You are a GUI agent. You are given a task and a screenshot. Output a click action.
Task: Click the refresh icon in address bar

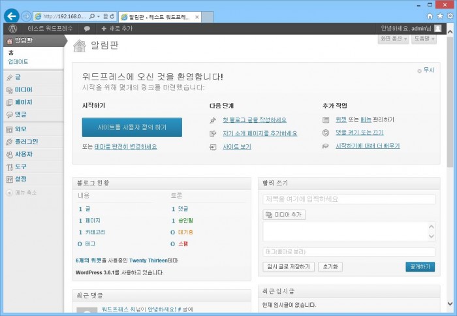[x=112, y=16]
